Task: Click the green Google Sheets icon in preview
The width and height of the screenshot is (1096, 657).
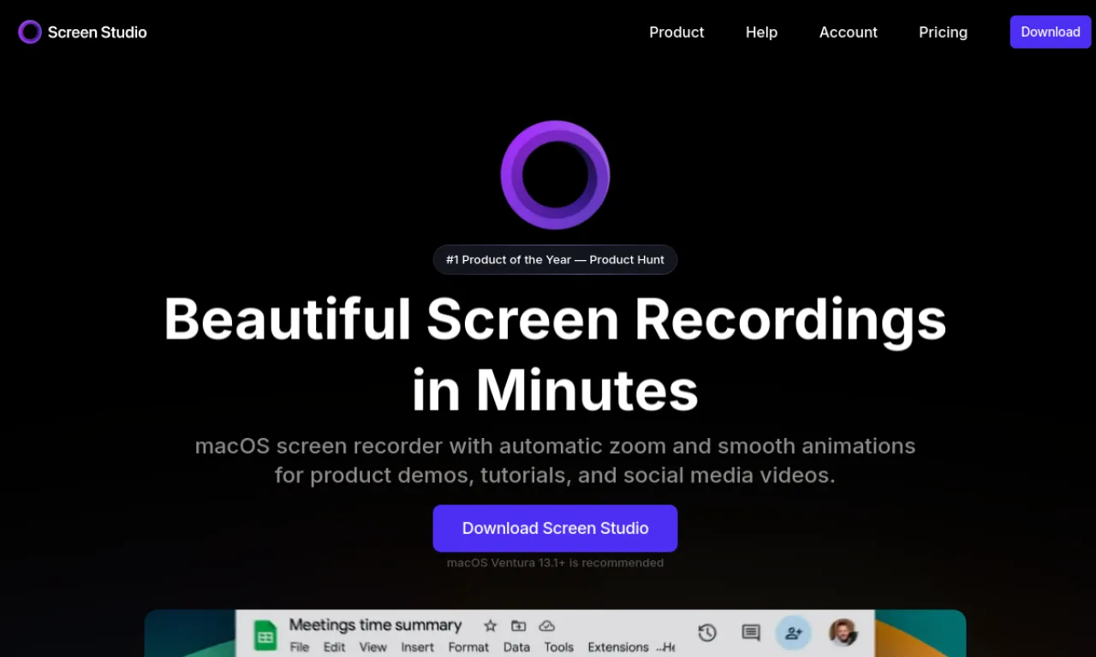Action: [x=265, y=636]
